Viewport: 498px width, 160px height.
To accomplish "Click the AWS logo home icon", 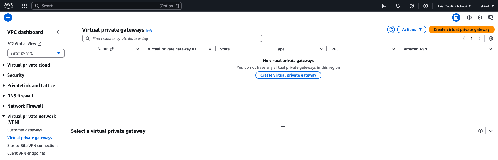I will click(8, 6).
